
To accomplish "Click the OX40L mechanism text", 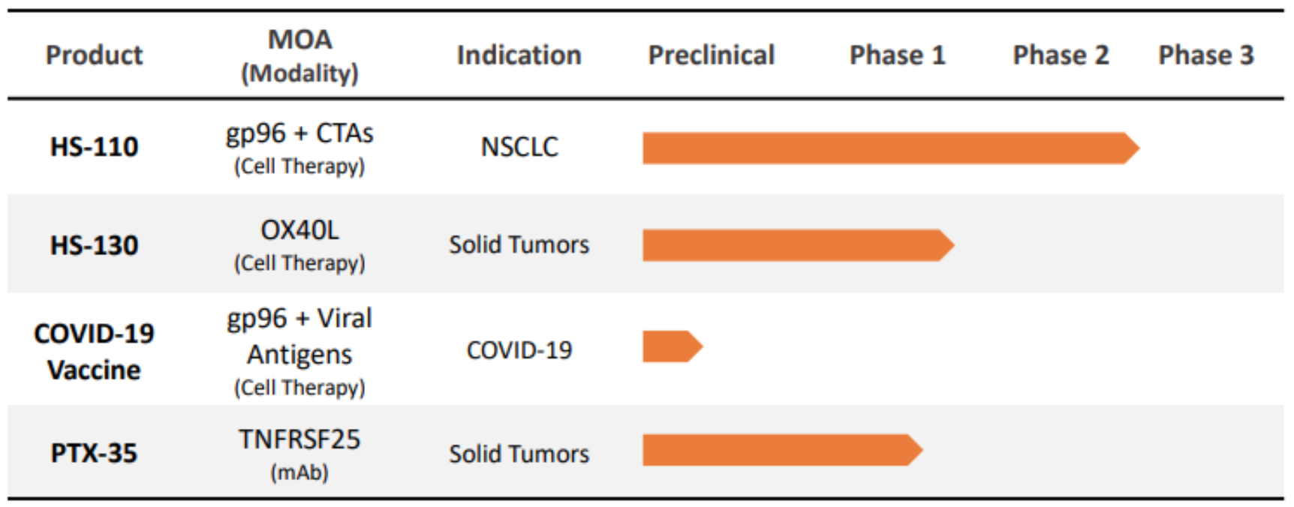I will click(299, 229).
